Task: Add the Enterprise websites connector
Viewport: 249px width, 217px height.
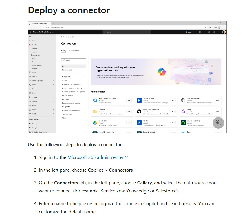Action: point(217,100)
